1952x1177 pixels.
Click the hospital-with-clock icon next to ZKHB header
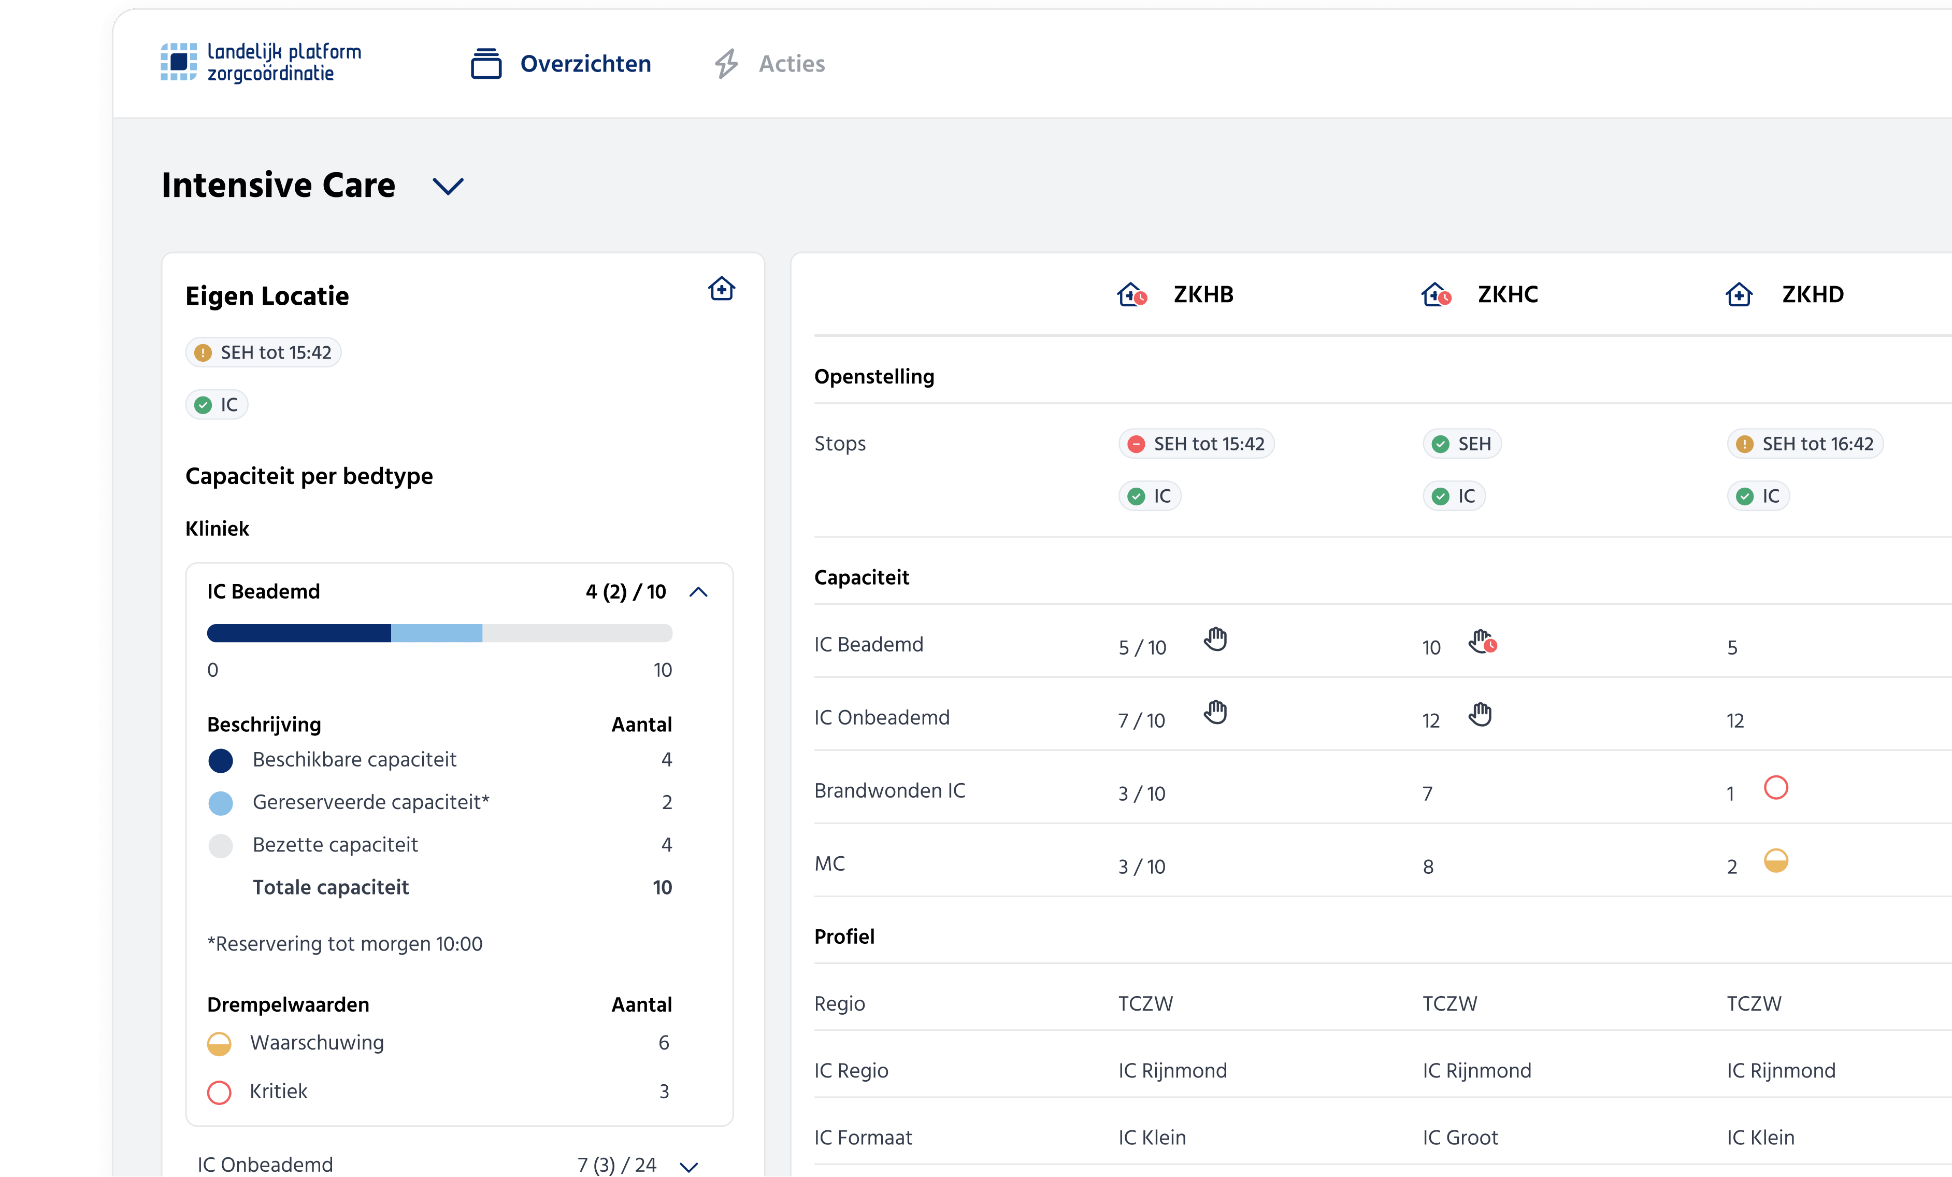pos(1130,294)
